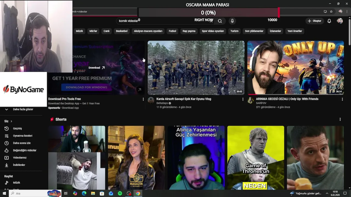
Task: Open options menu for ARINMA GECESİ CEZALI video
Action: (342, 99)
